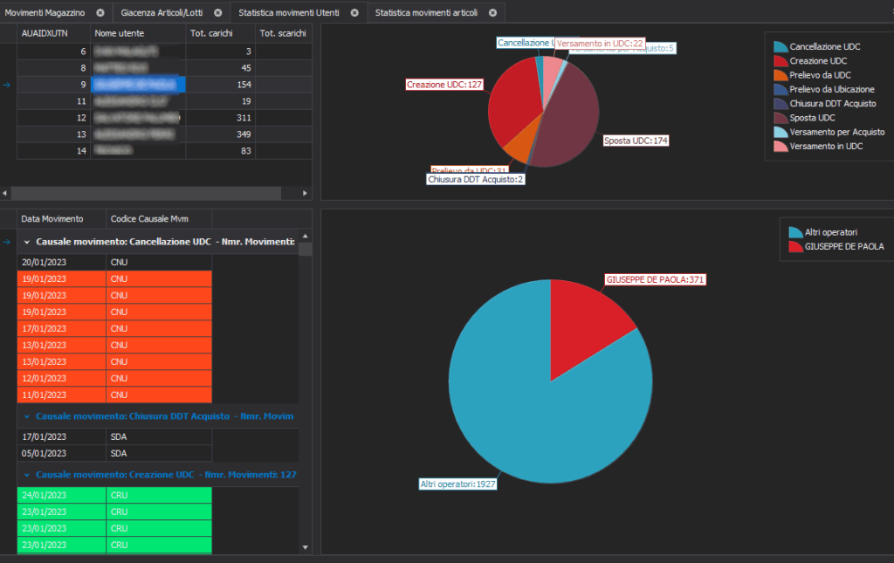Click the GIUSEPPE DE PAOLA legend marker
This screenshot has width=894, height=563.
795,247
